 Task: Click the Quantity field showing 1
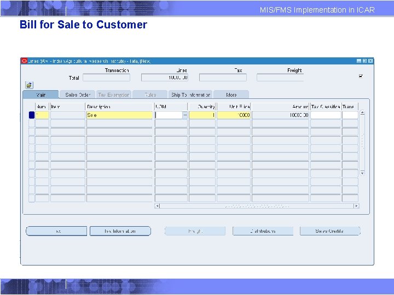pyautogui.click(x=202, y=115)
